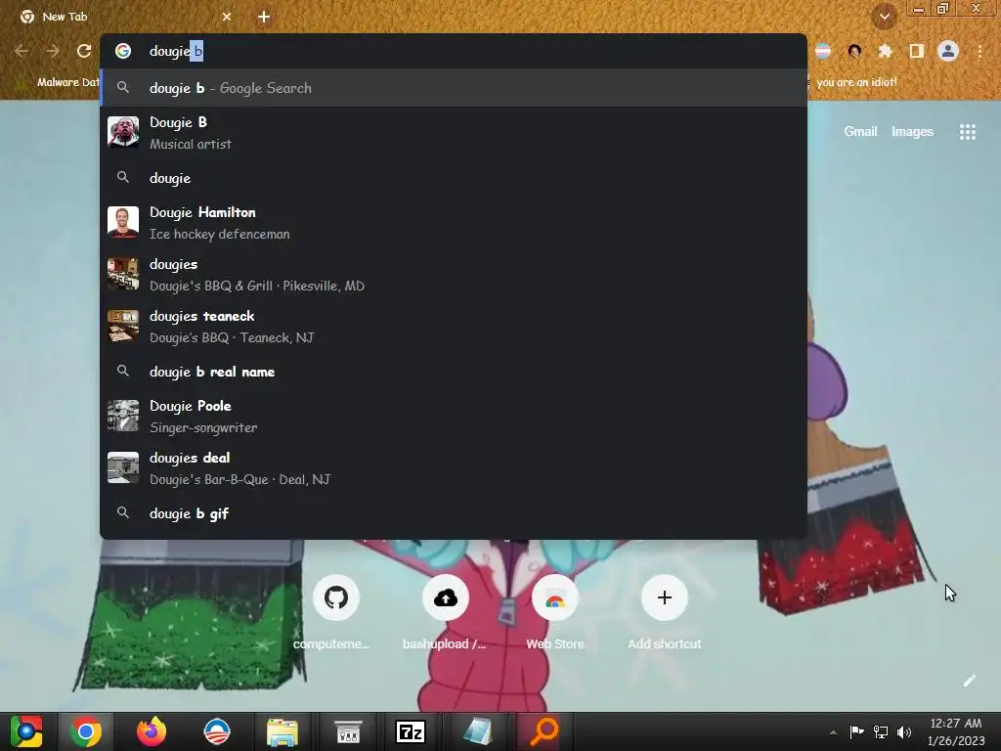1001x751 pixels.
Task: Open File Explorer folder in taskbar
Action: coord(282,731)
